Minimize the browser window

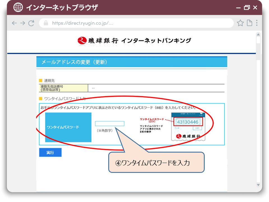click(x=238, y=8)
